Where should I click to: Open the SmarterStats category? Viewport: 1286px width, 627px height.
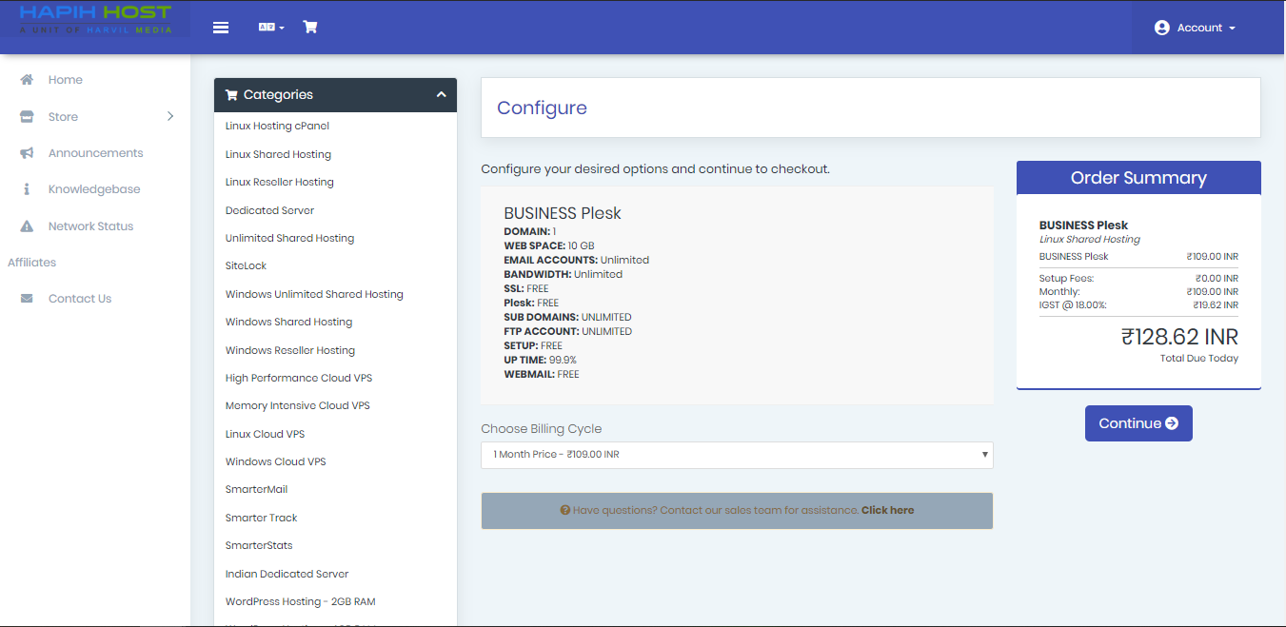click(x=259, y=545)
